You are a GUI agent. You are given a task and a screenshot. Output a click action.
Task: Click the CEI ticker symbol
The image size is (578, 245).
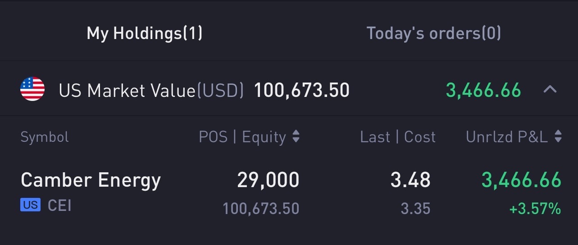click(60, 206)
